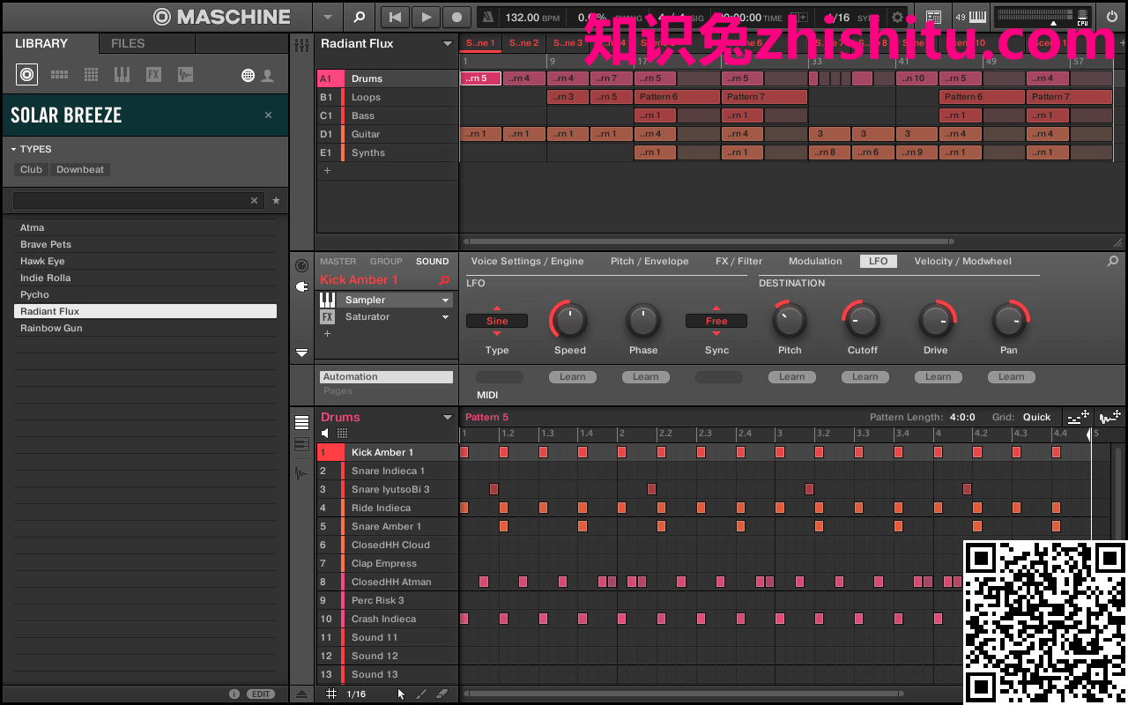This screenshot has width=1128, height=705.
Task: Start playback with Play button
Action: 426,17
